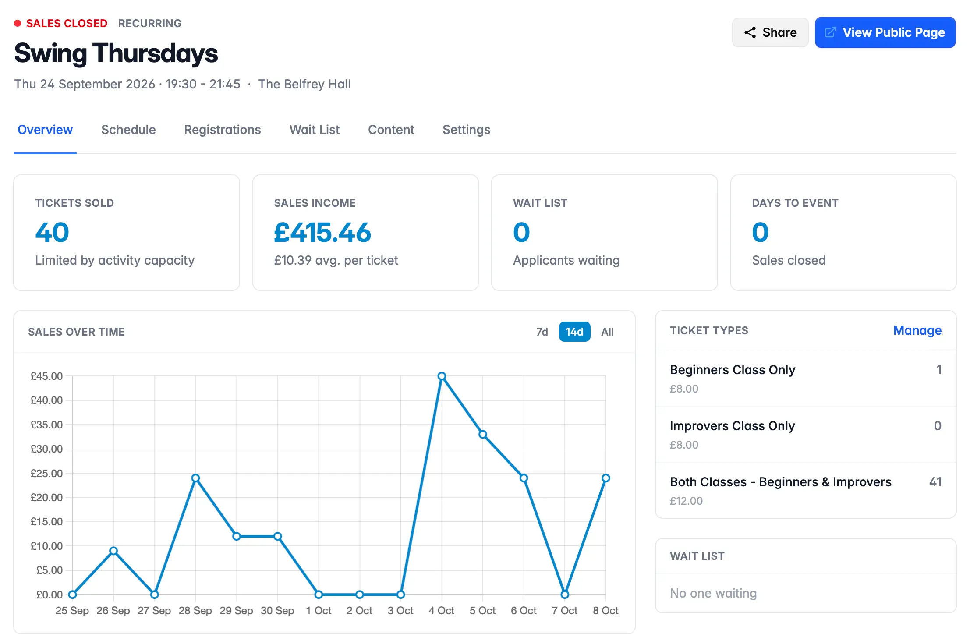The height and width of the screenshot is (644, 977).
Task: Select the 14d chart range
Action: coord(574,332)
